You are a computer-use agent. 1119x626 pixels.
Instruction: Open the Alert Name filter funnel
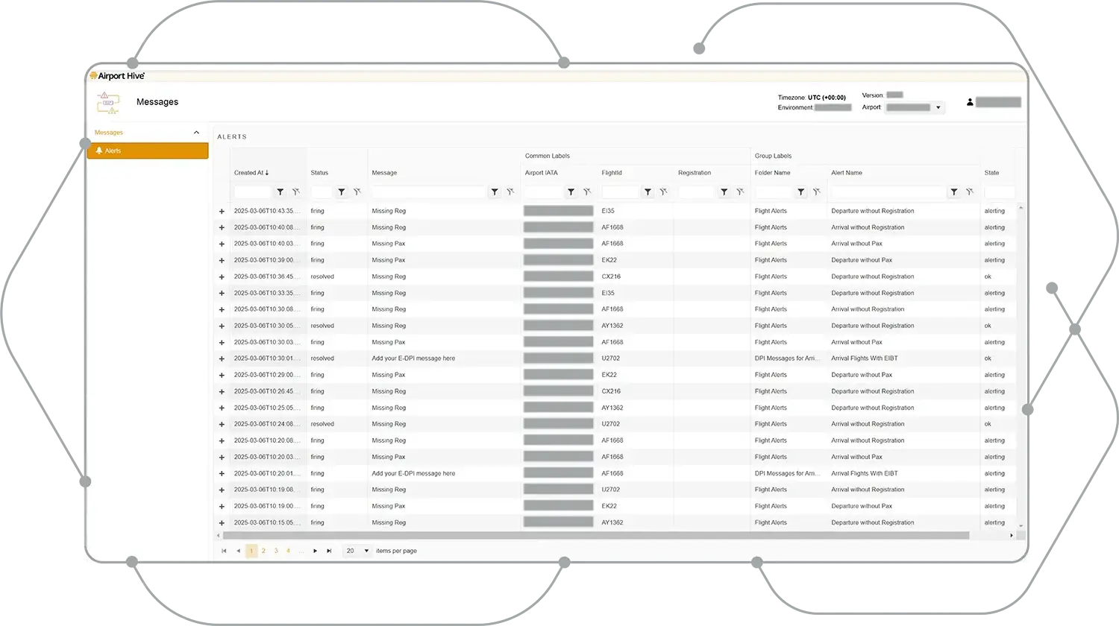tap(954, 192)
